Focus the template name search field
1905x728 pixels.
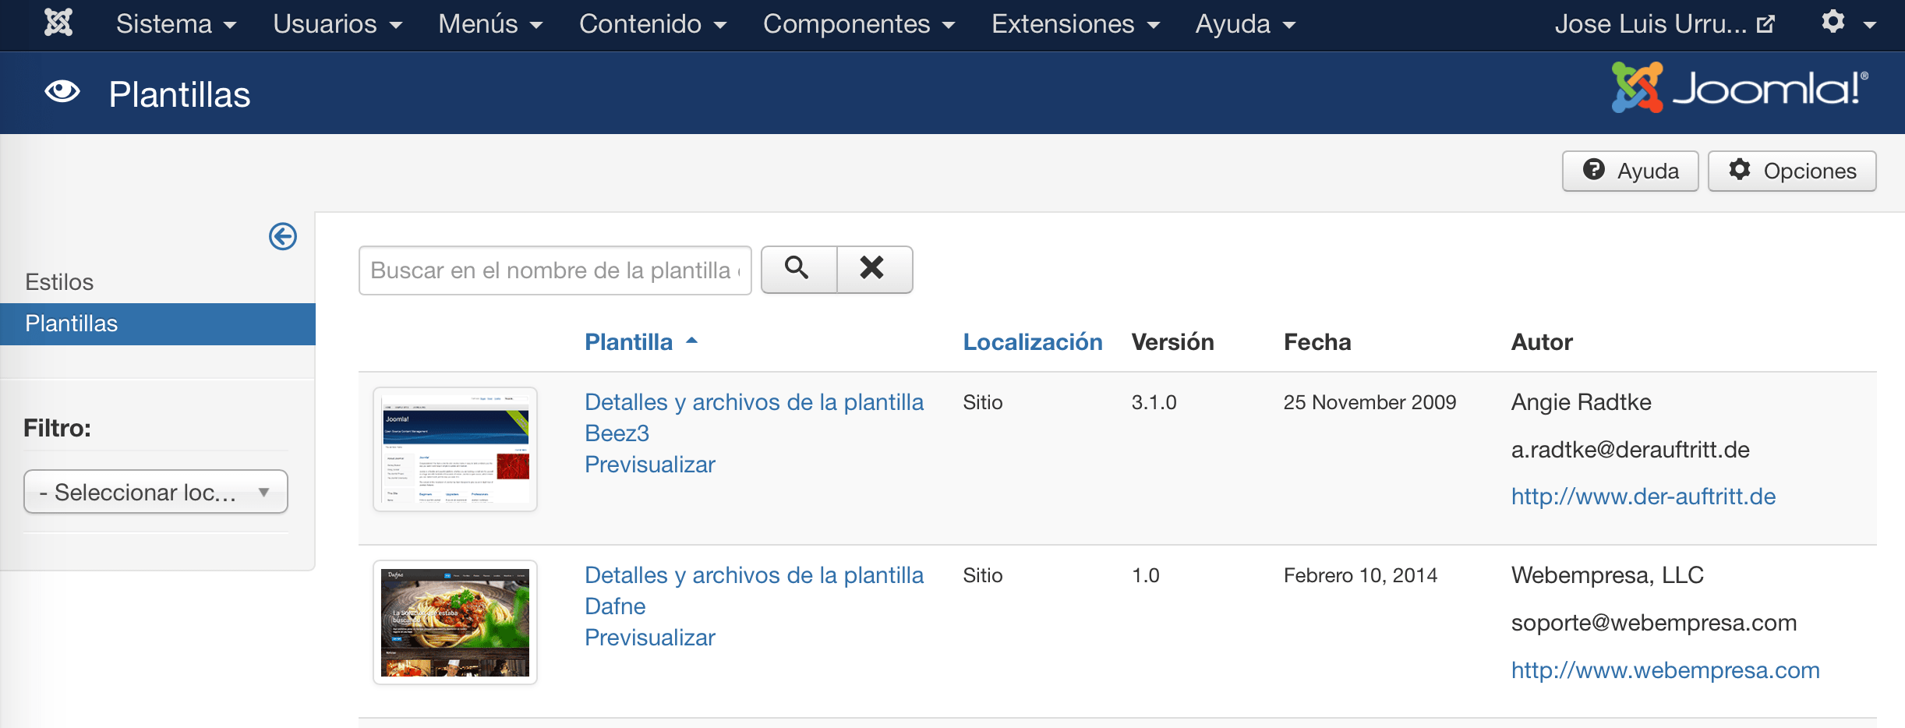pos(555,270)
